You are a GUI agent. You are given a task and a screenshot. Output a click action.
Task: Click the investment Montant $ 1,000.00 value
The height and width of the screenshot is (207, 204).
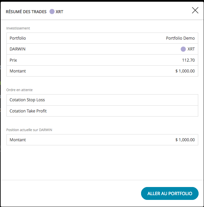click(x=185, y=71)
